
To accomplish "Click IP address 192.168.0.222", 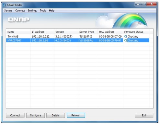I will click(40, 37).
